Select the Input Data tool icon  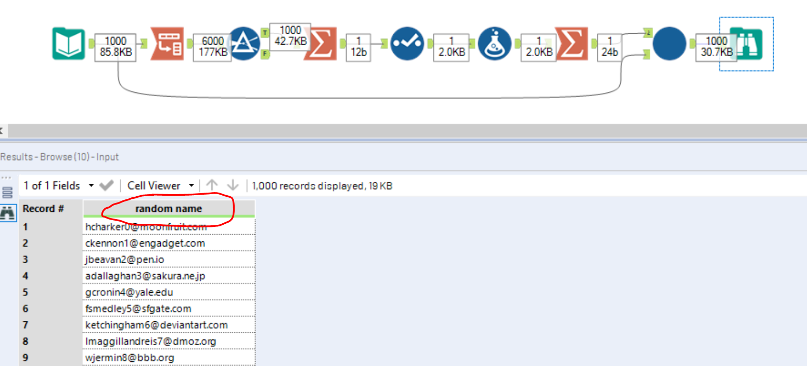pyautogui.click(x=70, y=44)
